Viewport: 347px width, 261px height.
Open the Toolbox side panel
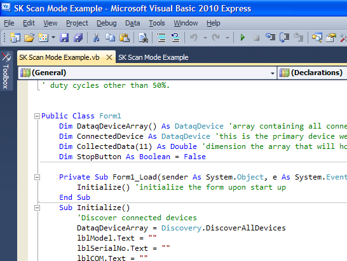click(x=6, y=71)
